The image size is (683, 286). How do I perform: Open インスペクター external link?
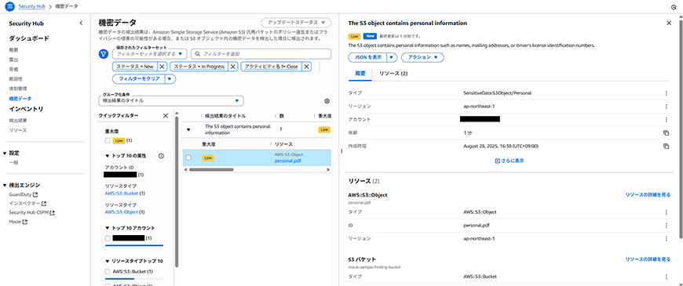(x=28, y=204)
